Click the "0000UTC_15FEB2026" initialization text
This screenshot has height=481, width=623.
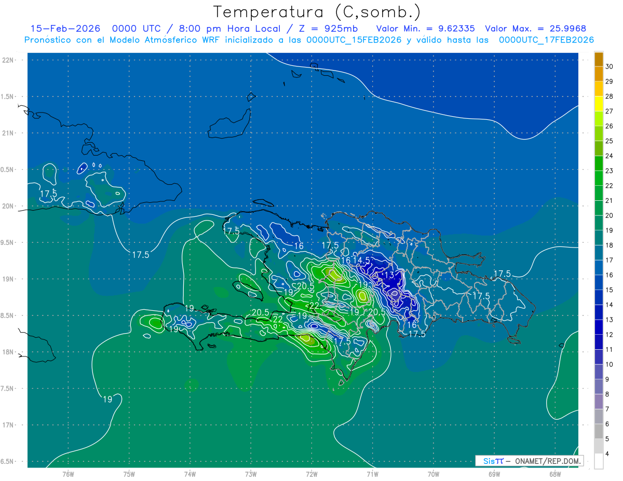tap(354, 40)
